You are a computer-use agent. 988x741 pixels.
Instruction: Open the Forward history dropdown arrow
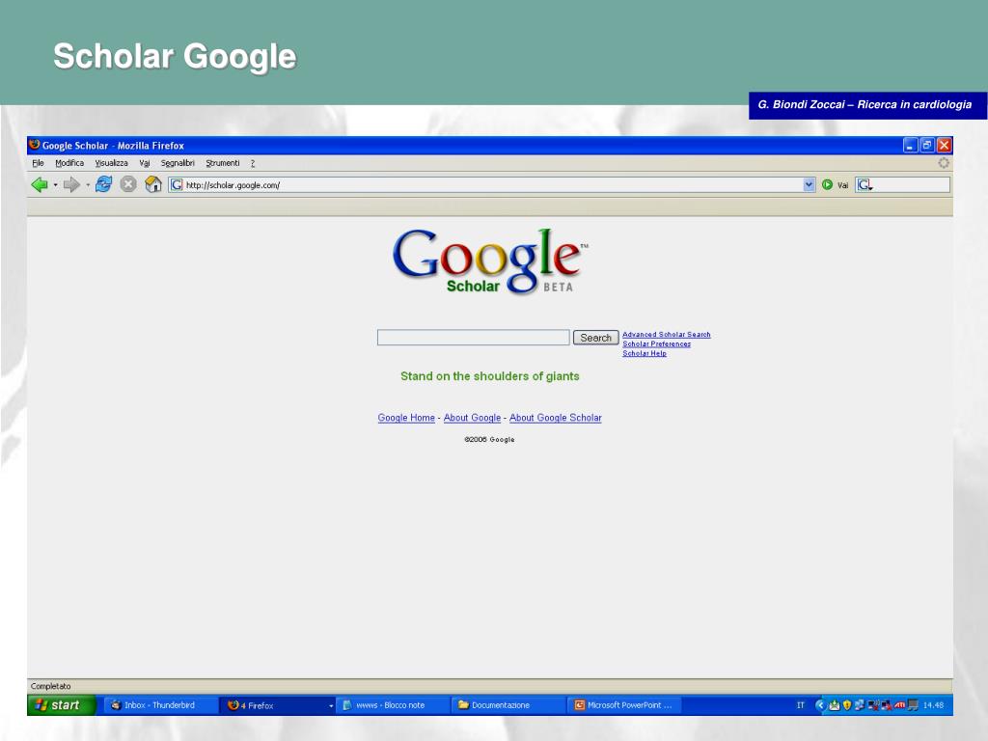(88, 184)
